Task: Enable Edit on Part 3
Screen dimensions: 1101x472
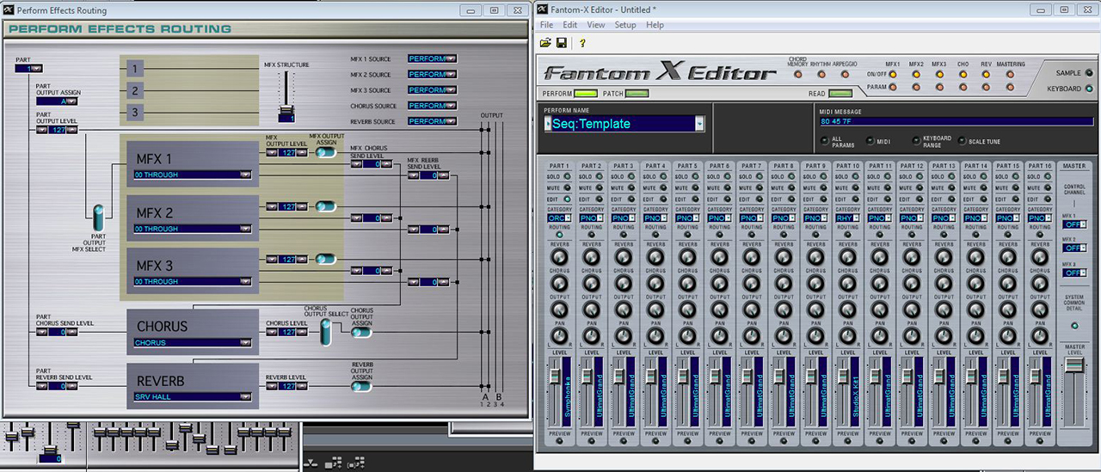Action: tap(630, 199)
